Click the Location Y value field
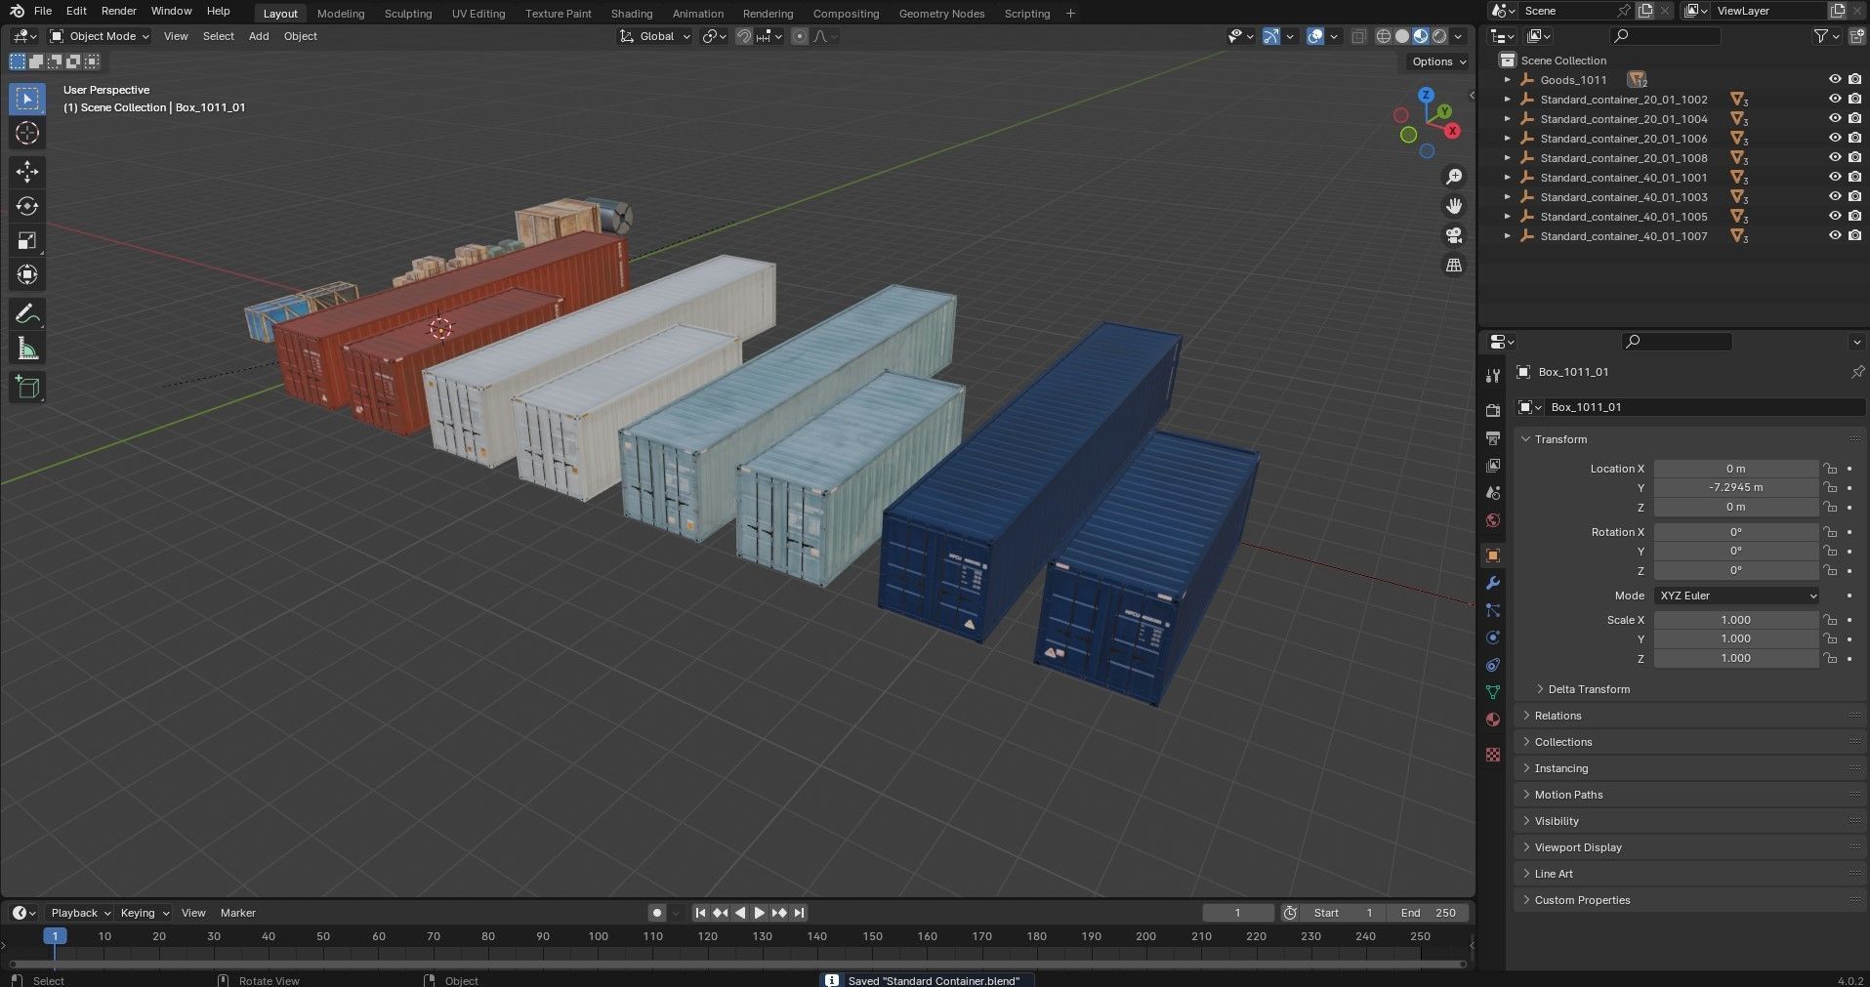 click(x=1736, y=487)
